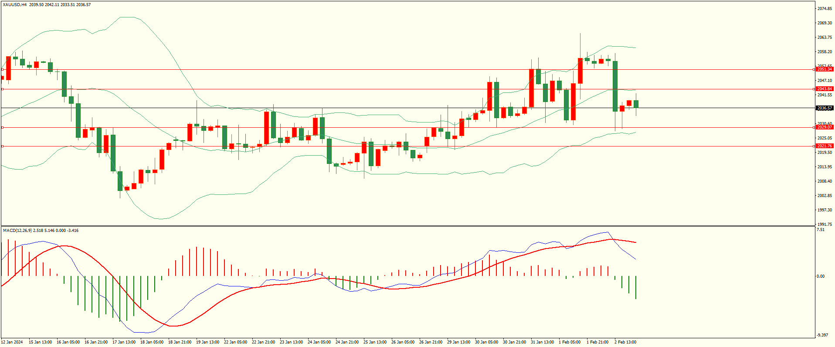Click the 12 Jan 2024 time label
Viewport: 835px width, 347px height.
(x=12, y=342)
